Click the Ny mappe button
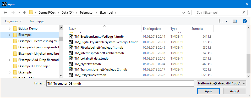 point(37,21)
